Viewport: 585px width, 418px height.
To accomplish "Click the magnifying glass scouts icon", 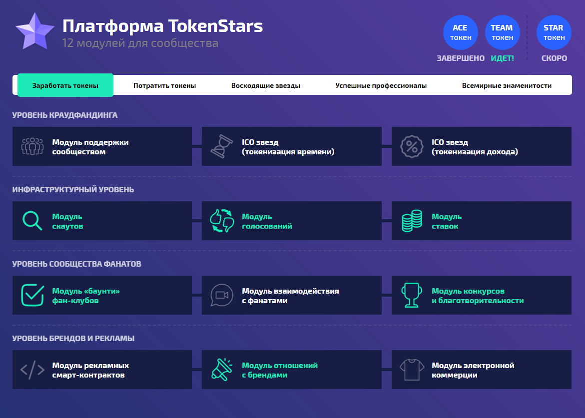I will 32,221.
